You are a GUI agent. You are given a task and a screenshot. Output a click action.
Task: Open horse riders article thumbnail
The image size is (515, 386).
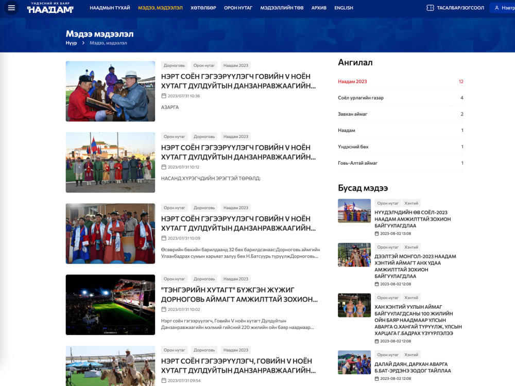click(x=110, y=365)
